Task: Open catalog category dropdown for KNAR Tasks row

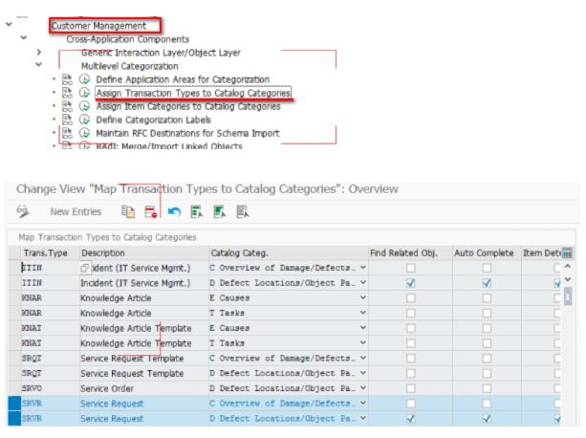Action: coord(363,313)
